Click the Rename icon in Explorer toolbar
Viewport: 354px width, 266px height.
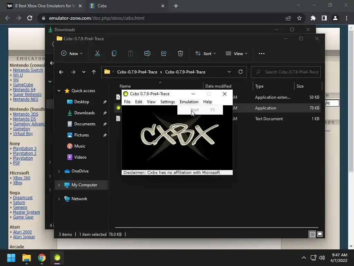pos(147,54)
